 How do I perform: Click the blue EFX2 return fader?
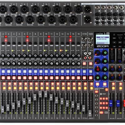click(x=118, y=103)
